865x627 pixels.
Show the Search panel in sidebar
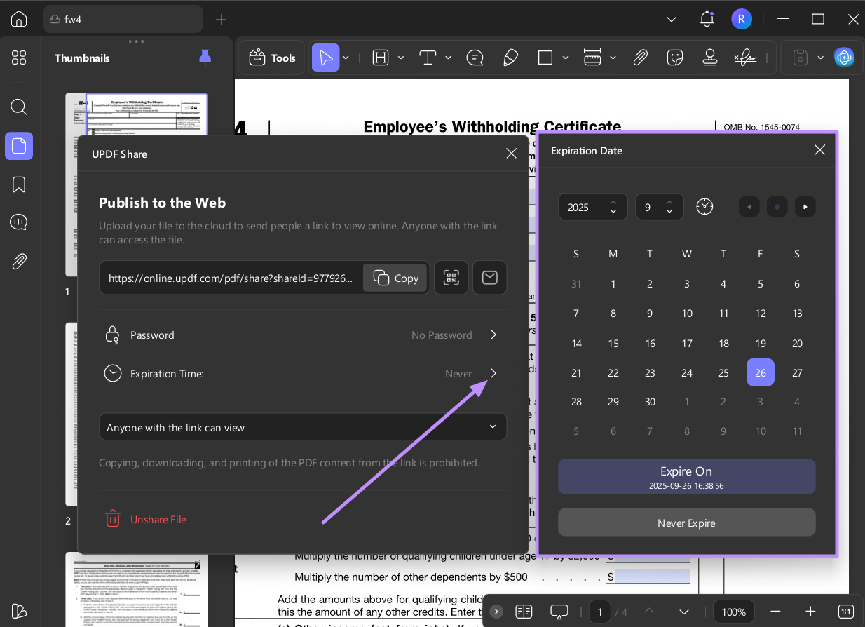tap(19, 107)
